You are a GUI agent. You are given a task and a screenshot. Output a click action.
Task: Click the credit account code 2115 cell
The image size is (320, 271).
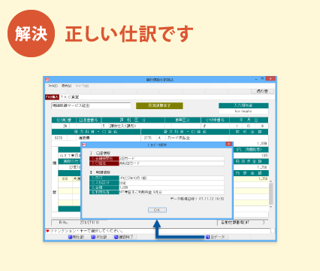(149, 138)
